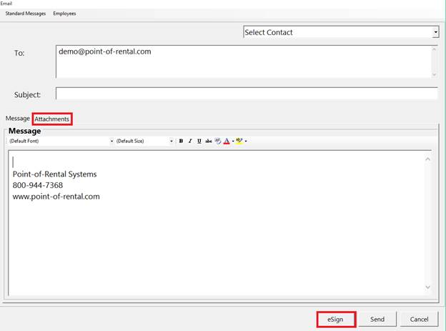Click into the Subject field

[x=246, y=94]
